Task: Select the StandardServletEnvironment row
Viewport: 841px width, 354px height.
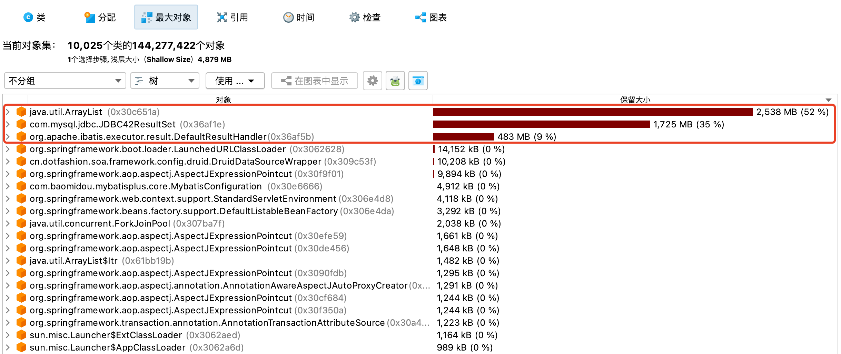Action: click(420, 198)
